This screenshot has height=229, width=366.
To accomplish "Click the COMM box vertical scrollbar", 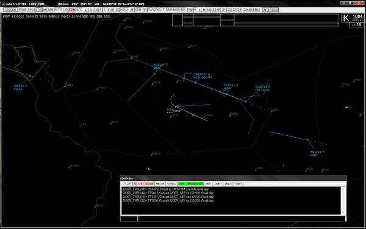I will click(343, 200).
